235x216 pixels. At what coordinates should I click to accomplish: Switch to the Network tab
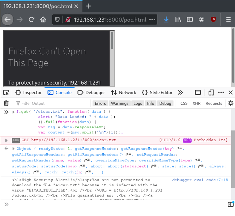[x=124, y=93]
